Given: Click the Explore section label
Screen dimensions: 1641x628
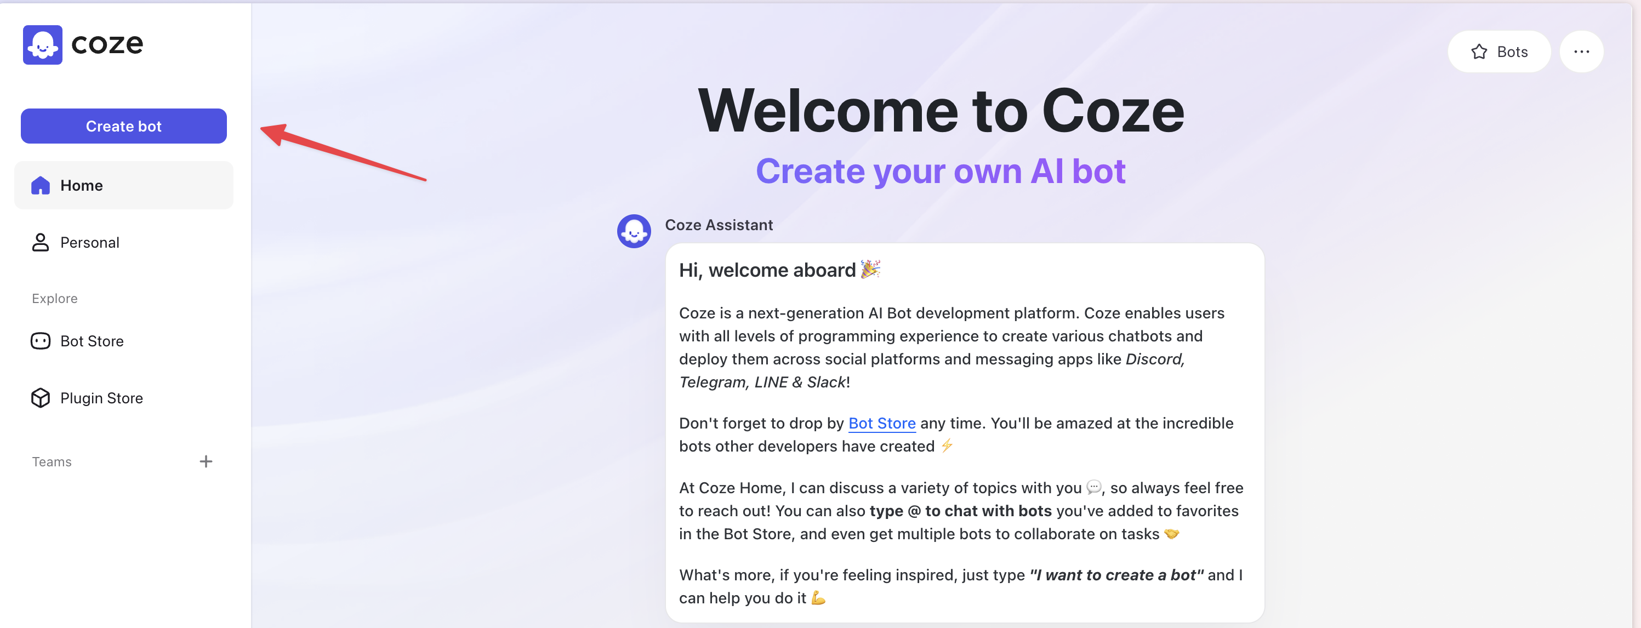Looking at the screenshot, I should click(x=55, y=299).
